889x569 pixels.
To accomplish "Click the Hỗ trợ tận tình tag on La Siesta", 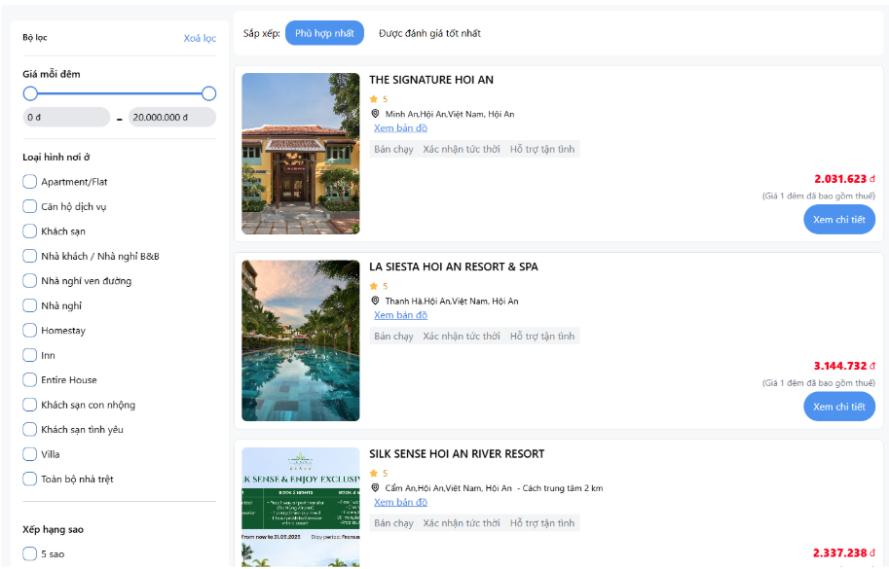I will pos(542,336).
